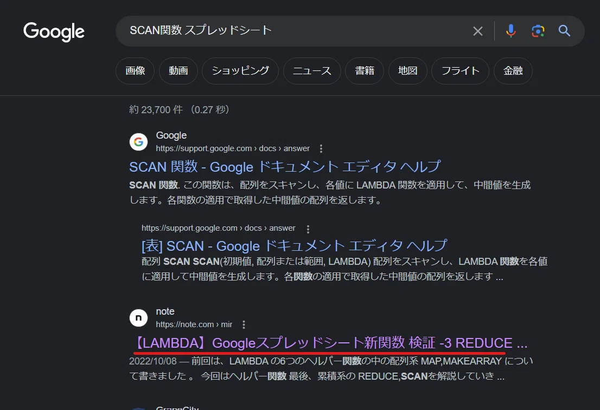The width and height of the screenshot is (600, 410).
Task: Click first https://support.google.com › docs › answer URL
Action: point(233,148)
